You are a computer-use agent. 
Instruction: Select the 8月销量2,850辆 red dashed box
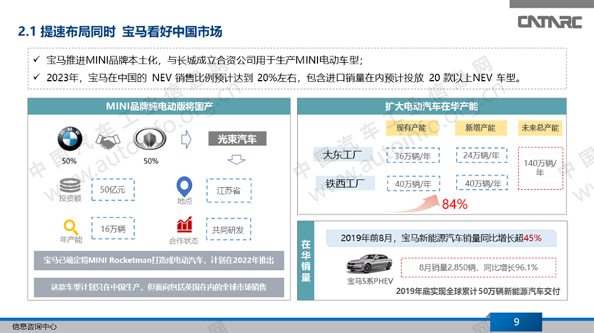click(478, 267)
